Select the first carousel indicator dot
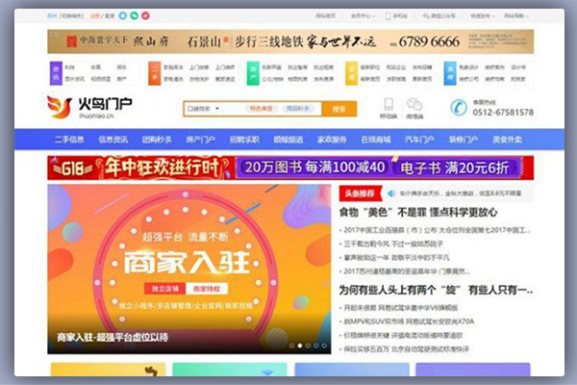The width and height of the screenshot is (577, 385). (x=291, y=346)
